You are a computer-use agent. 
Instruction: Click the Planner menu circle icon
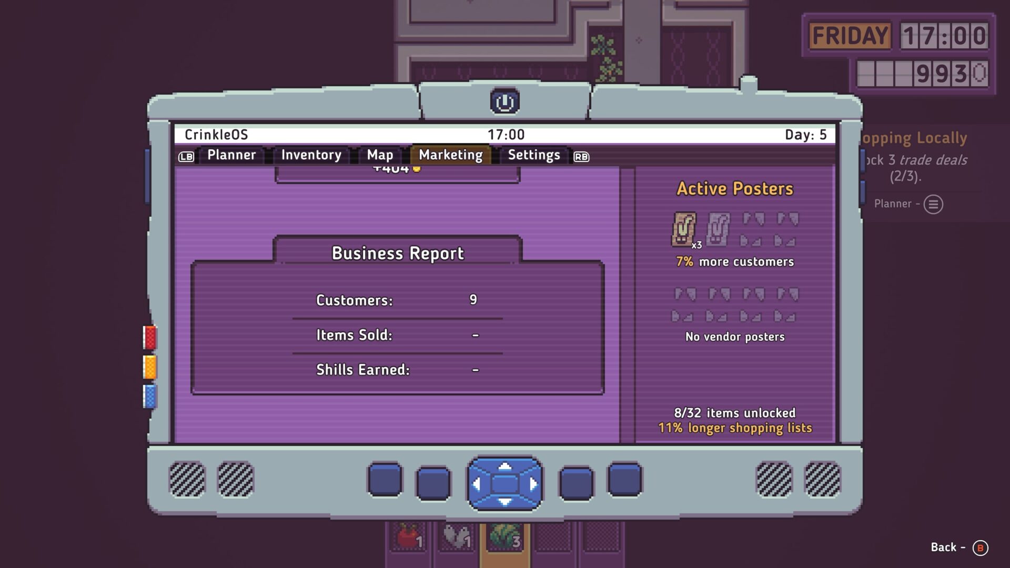pyautogui.click(x=933, y=204)
